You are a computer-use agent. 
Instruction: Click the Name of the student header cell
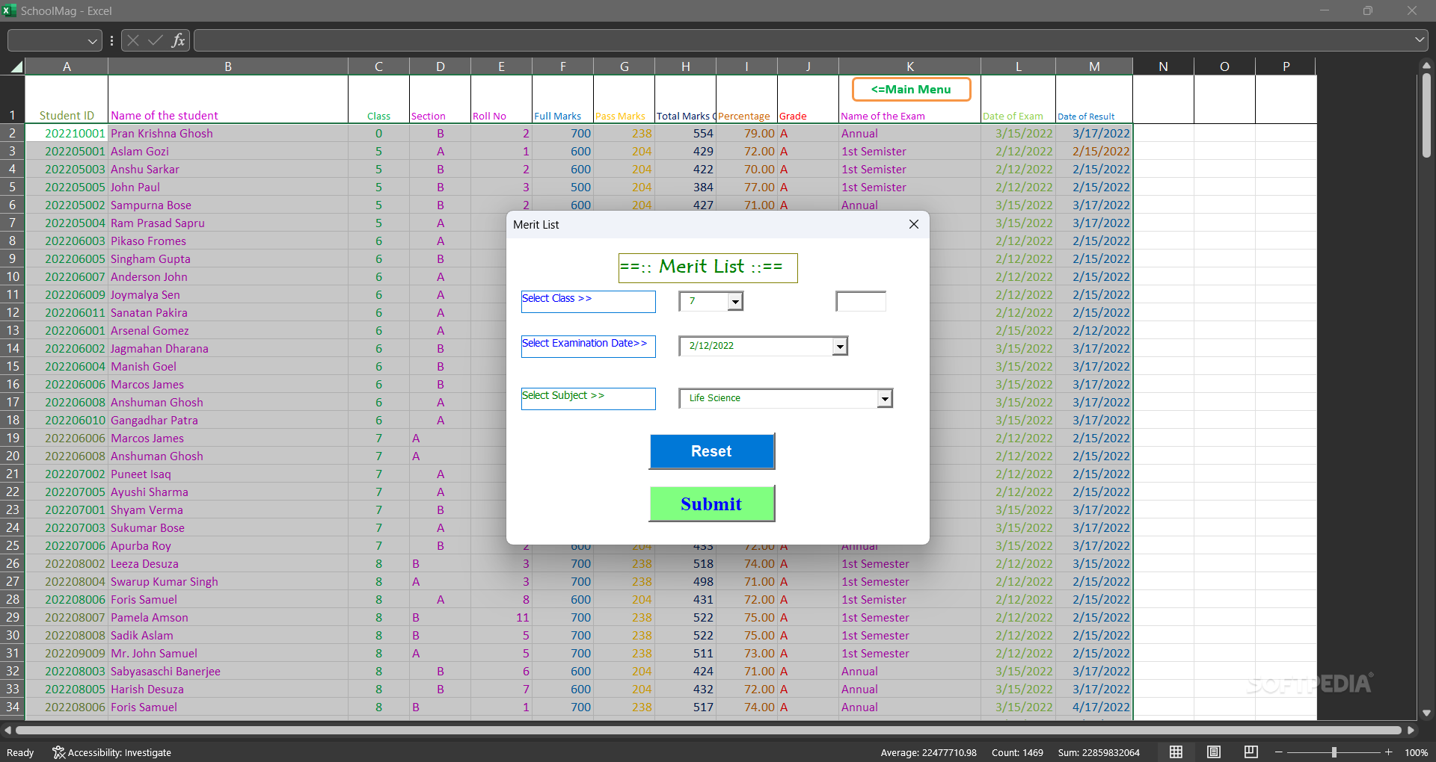click(x=228, y=99)
